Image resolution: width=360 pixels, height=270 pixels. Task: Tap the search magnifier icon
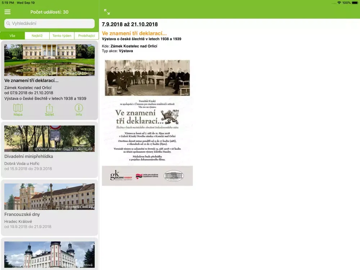point(8,23)
